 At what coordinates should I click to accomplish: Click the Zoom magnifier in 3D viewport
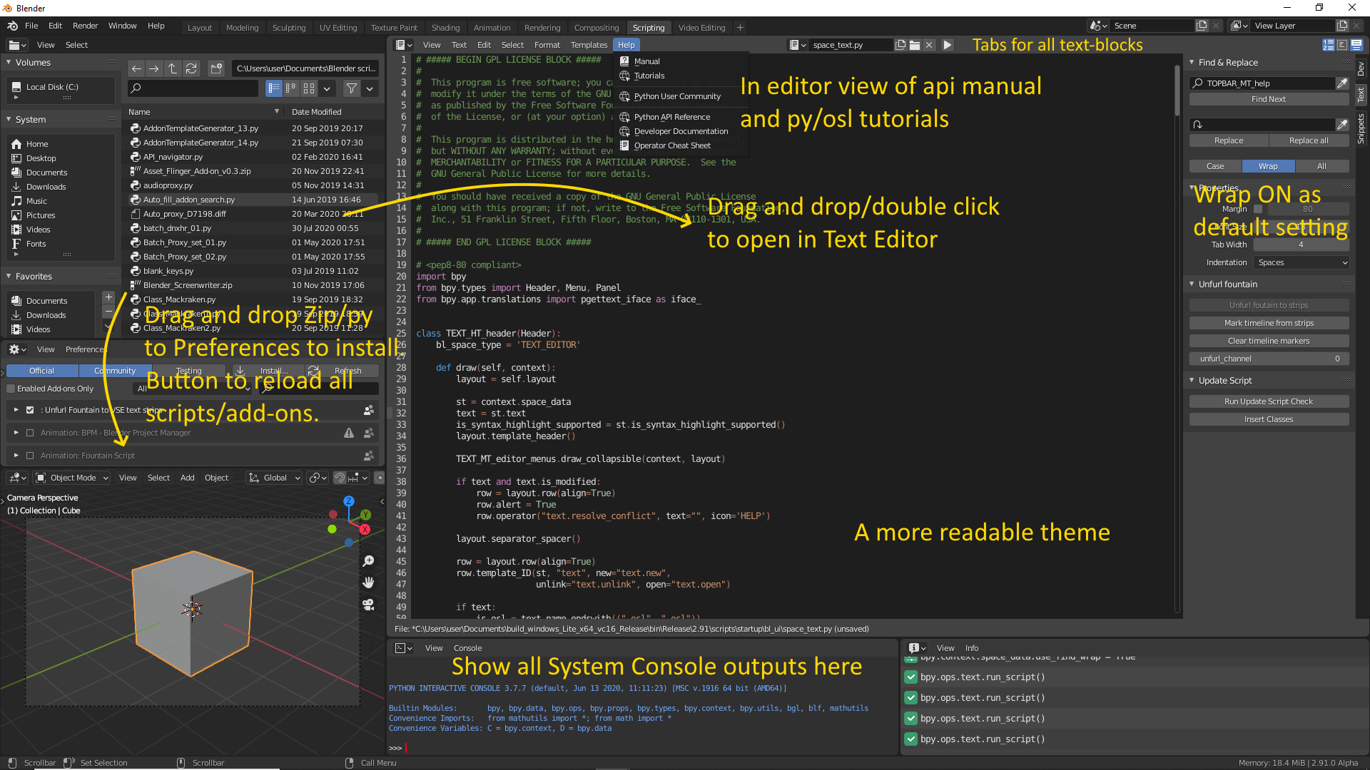click(x=368, y=561)
